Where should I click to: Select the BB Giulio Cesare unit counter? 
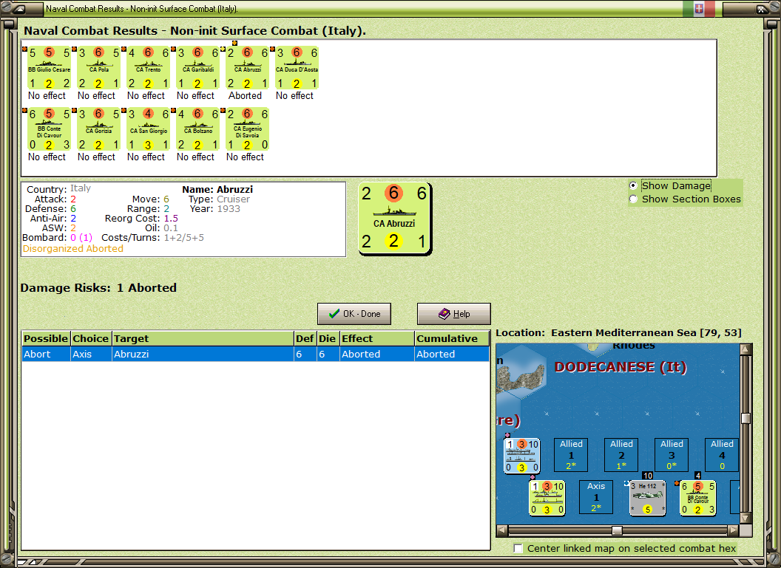tap(49, 68)
